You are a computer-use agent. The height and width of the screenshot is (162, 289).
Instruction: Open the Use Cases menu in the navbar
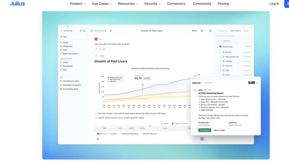coord(102,4)
